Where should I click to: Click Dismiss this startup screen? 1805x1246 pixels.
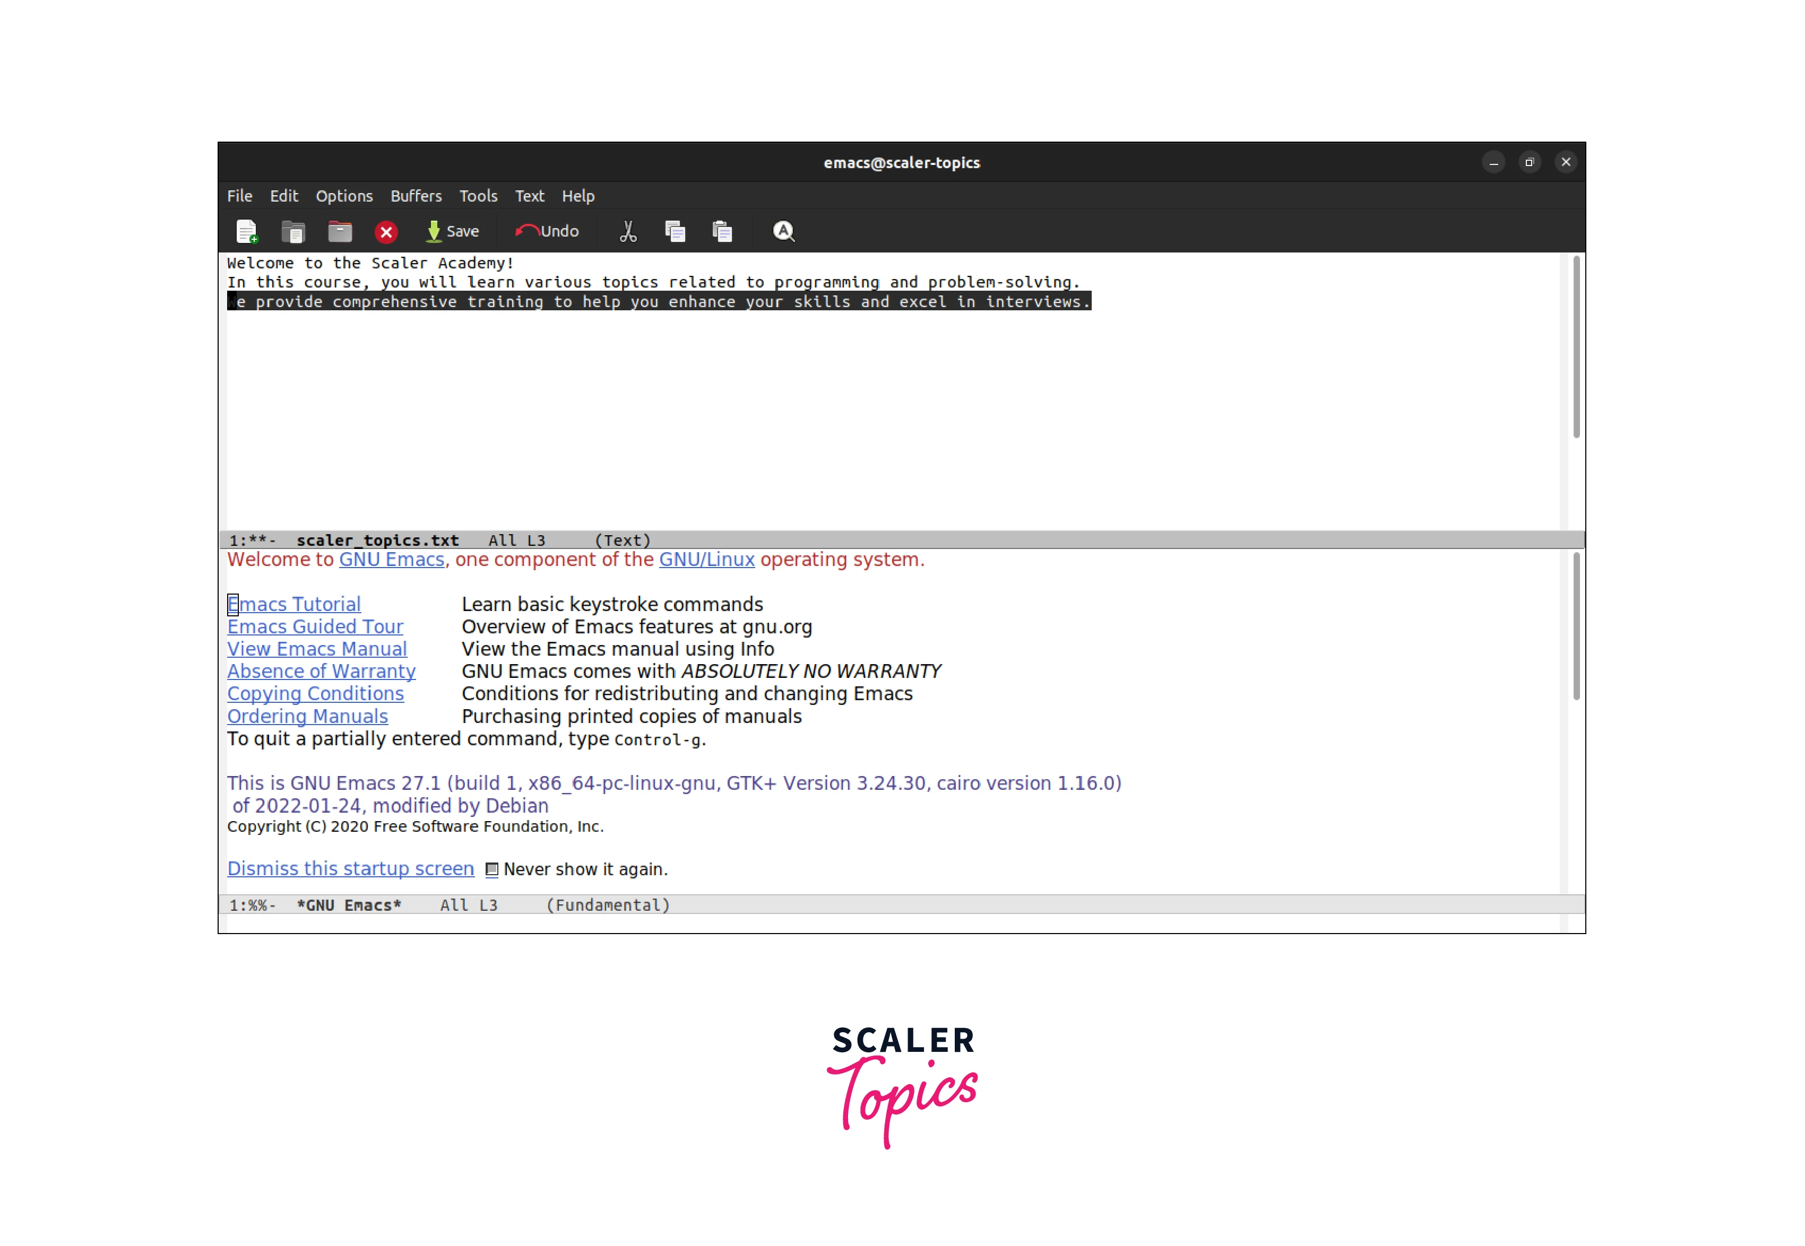coord(351,869)
